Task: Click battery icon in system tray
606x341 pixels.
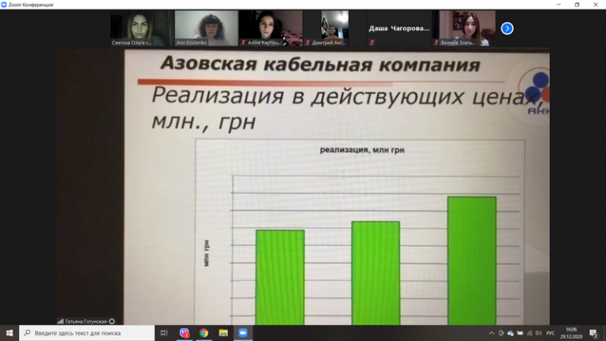Action: [x=520, y=333]
